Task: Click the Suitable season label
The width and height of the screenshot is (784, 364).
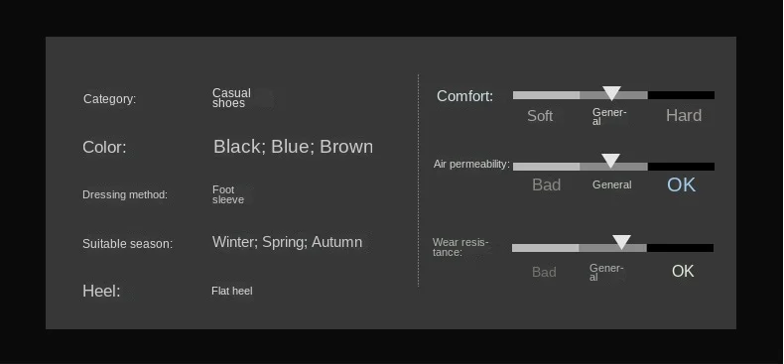Action: (x=127, y=244)
